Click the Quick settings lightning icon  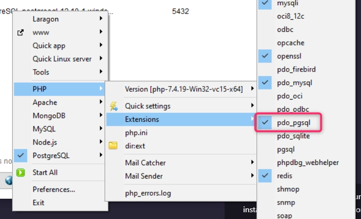click(x=114, y=106)
